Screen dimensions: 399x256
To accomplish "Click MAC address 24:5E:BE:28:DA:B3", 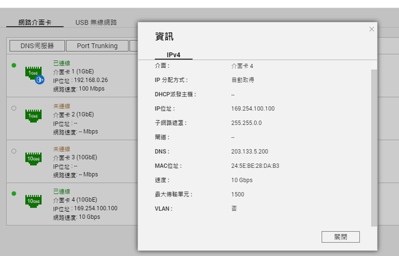I will point(255,166).
